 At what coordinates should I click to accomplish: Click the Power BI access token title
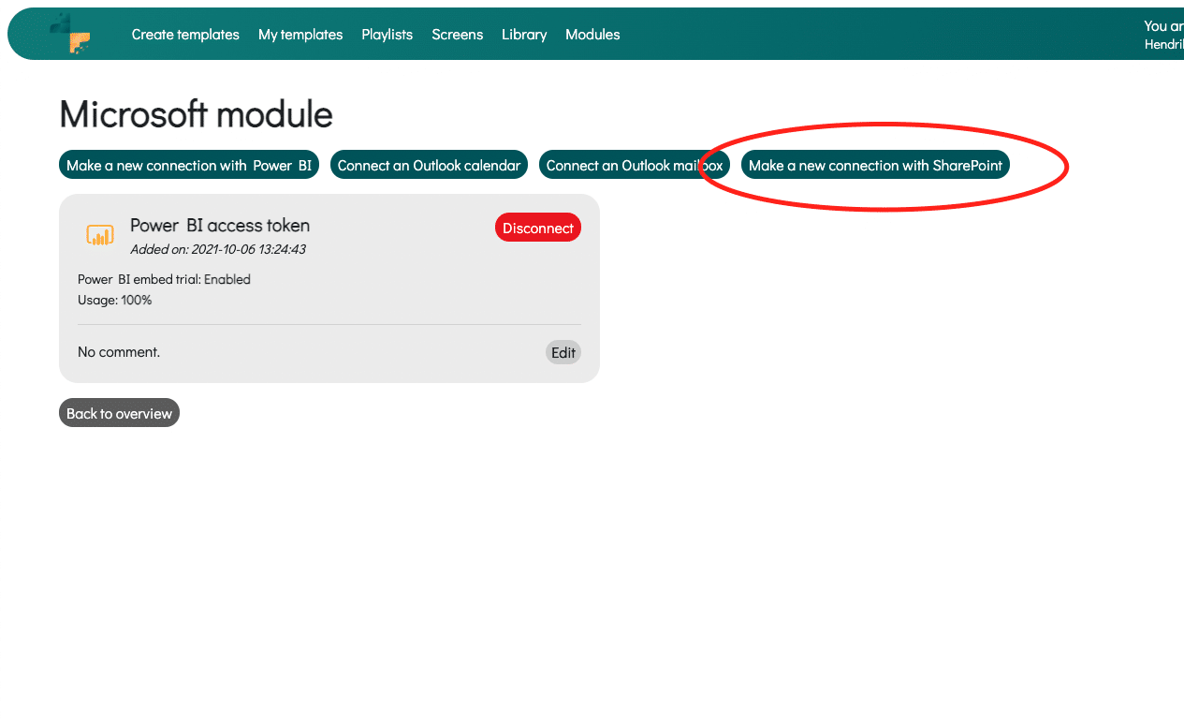220,225
